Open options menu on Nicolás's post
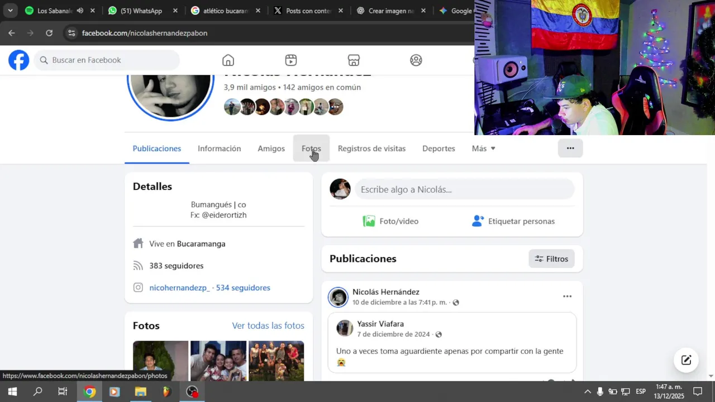Screen dimensions: 715x402 (567, 296)
